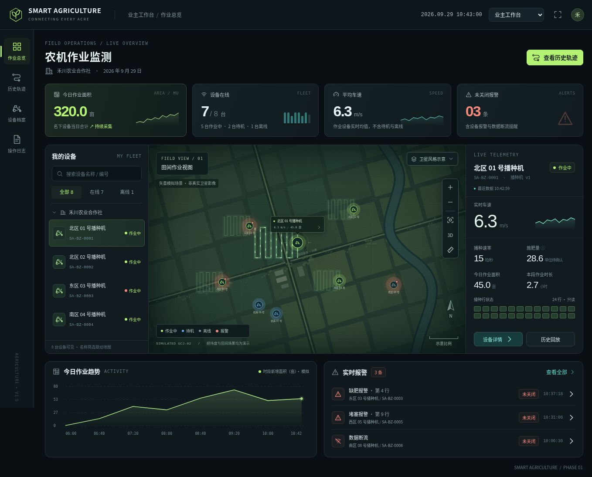The image size is (592, 477).
Task: Click the 南区 08 号 alarm marker
Action: tap(393, 285)
